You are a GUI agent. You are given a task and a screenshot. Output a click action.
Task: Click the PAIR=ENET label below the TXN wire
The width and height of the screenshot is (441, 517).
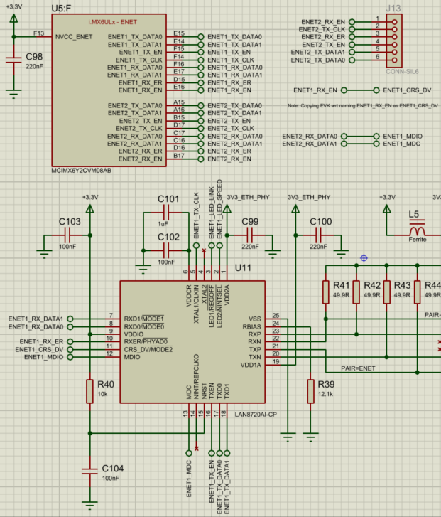point(358,368)
